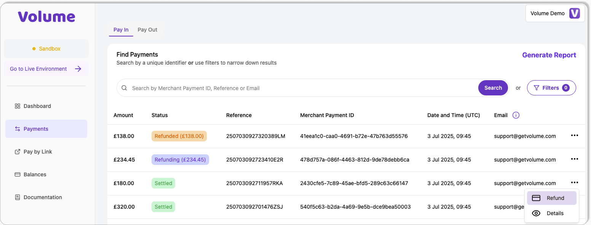
Task: Click the Filters count badge 0
Action: [566, 88]
